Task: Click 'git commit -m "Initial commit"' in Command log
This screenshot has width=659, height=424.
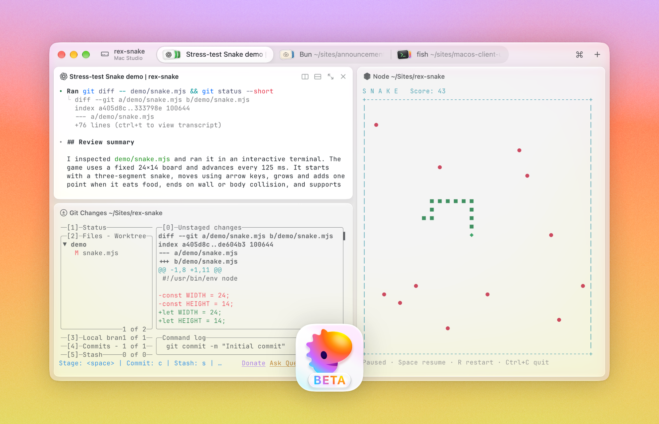Action: coord(226,346)
